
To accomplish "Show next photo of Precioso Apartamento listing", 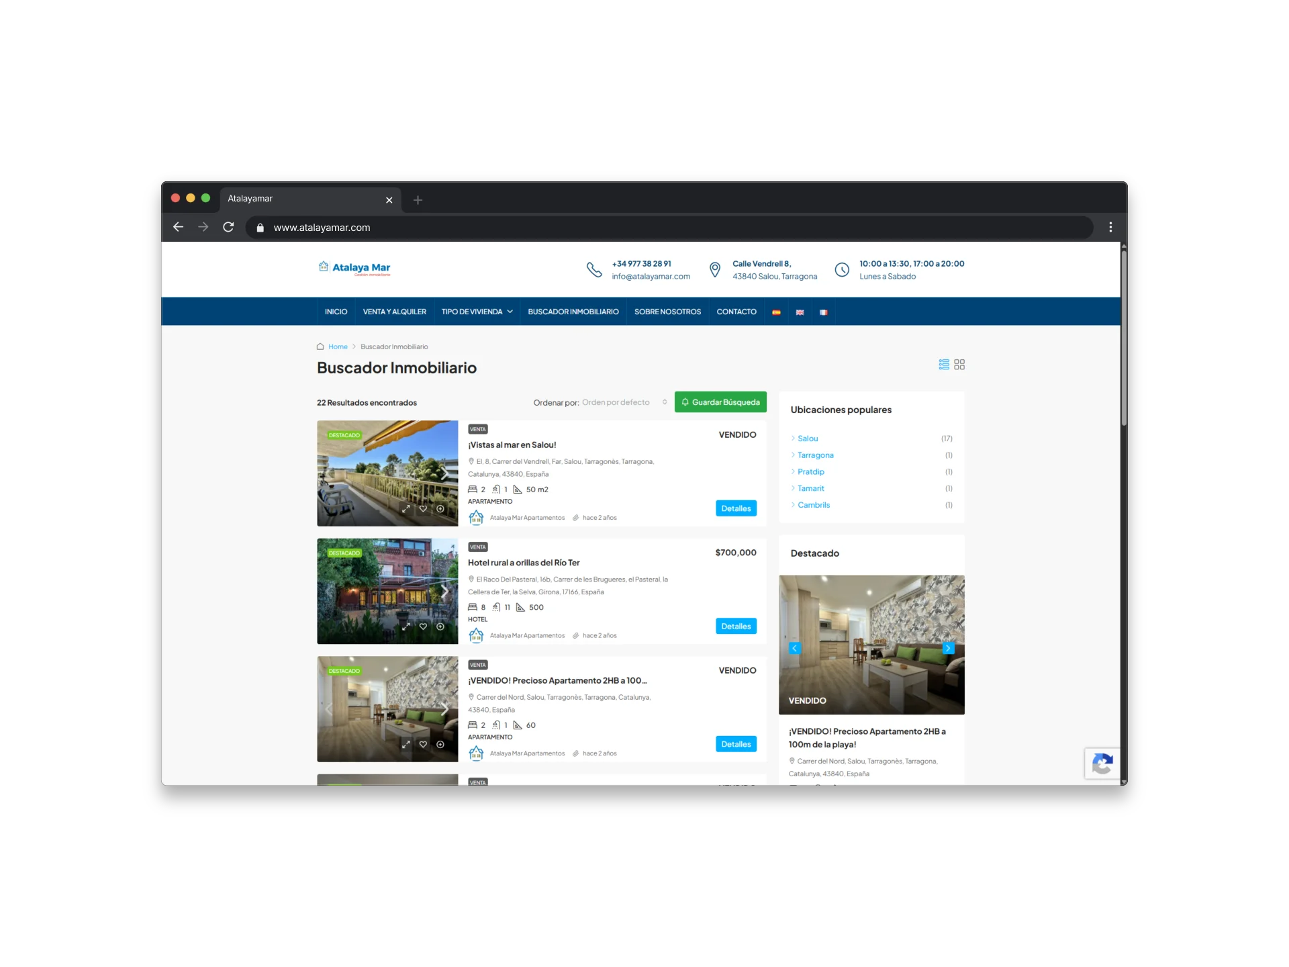I will tap(445, 709).
